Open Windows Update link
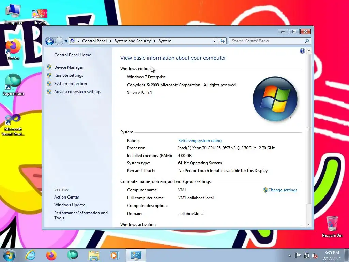The width and height of the screenshot is (349, 262). 70,205
